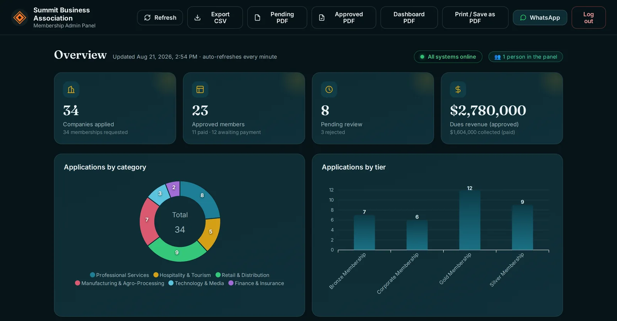The image size is (617, 321).
Task: Click the Gold Membership axis label
Action: pos(455,269)
